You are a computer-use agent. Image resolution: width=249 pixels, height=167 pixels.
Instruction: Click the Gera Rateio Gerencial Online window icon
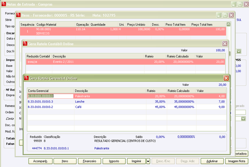pyautogui.click(x=26, y=78)
